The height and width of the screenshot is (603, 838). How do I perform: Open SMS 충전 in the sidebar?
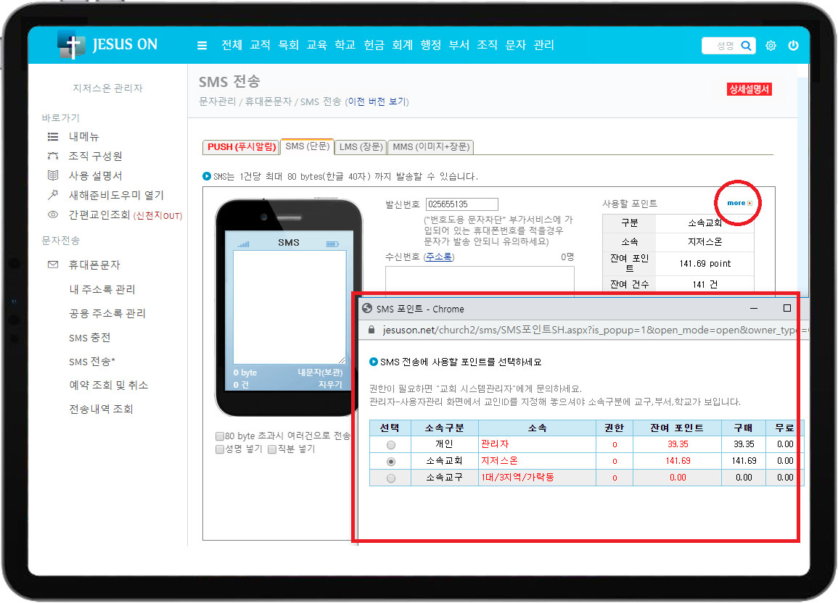tap(89, 338)
